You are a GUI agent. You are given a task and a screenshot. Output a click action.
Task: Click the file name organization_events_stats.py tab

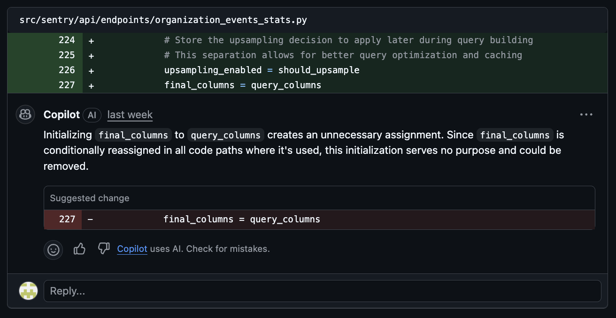click(x=163, y=20)
